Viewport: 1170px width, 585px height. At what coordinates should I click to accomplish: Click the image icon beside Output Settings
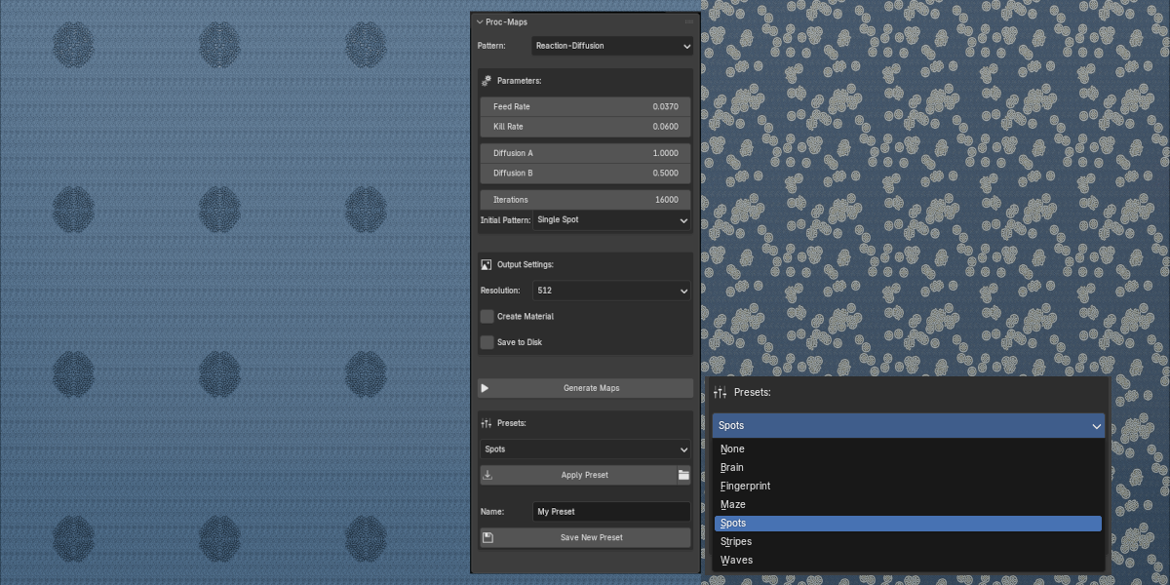[487, 264]
